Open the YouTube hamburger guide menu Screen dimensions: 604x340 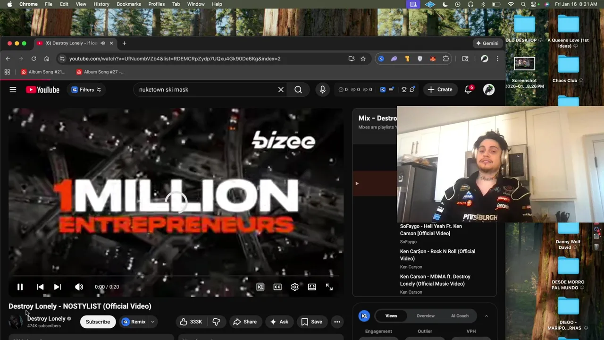pos(13,89)
